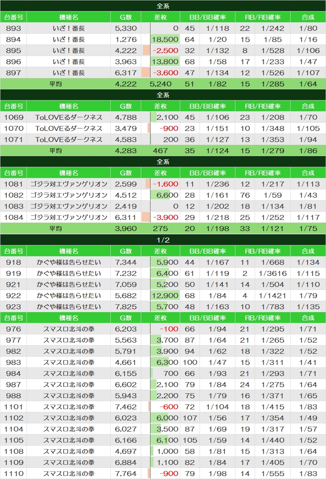
Task: Click the -2,500 value in row 895
Action: pos(165,51)
